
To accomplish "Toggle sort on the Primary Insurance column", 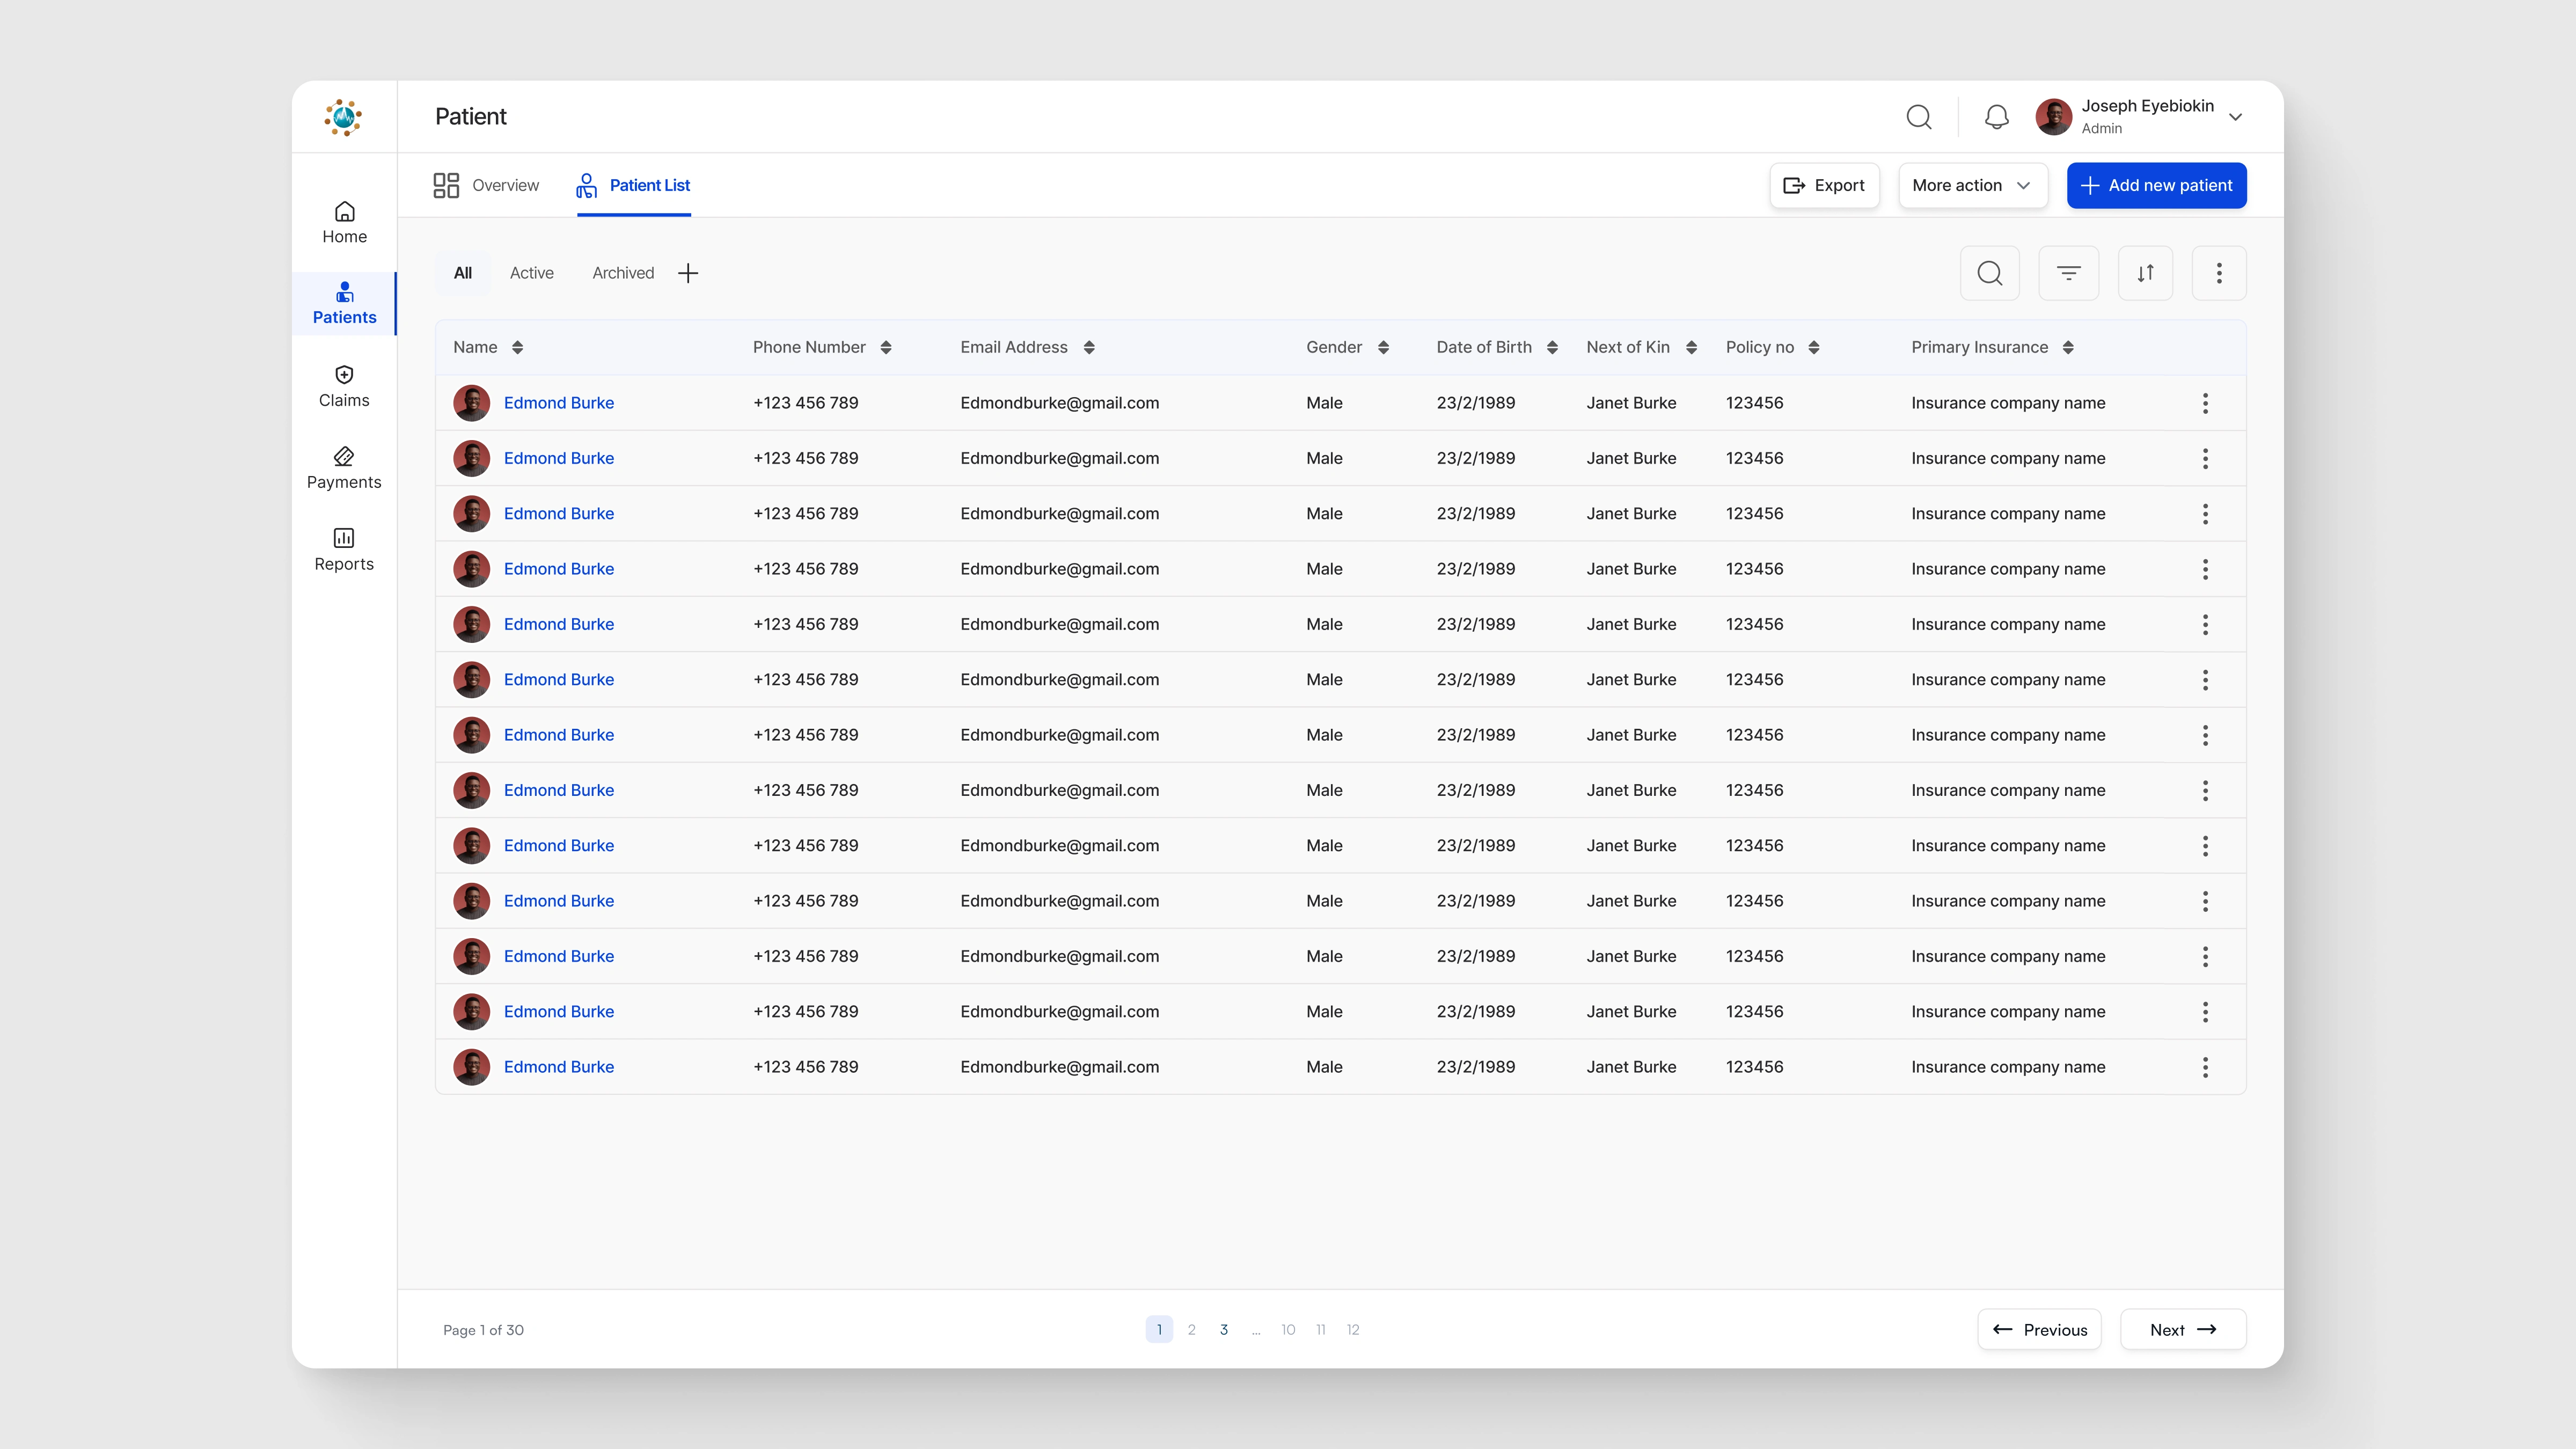I will pyautogui.click(x=2068, y=347).
